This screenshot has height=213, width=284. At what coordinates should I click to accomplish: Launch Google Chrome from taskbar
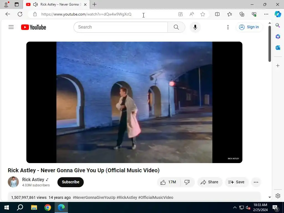(x=48, y=207)
